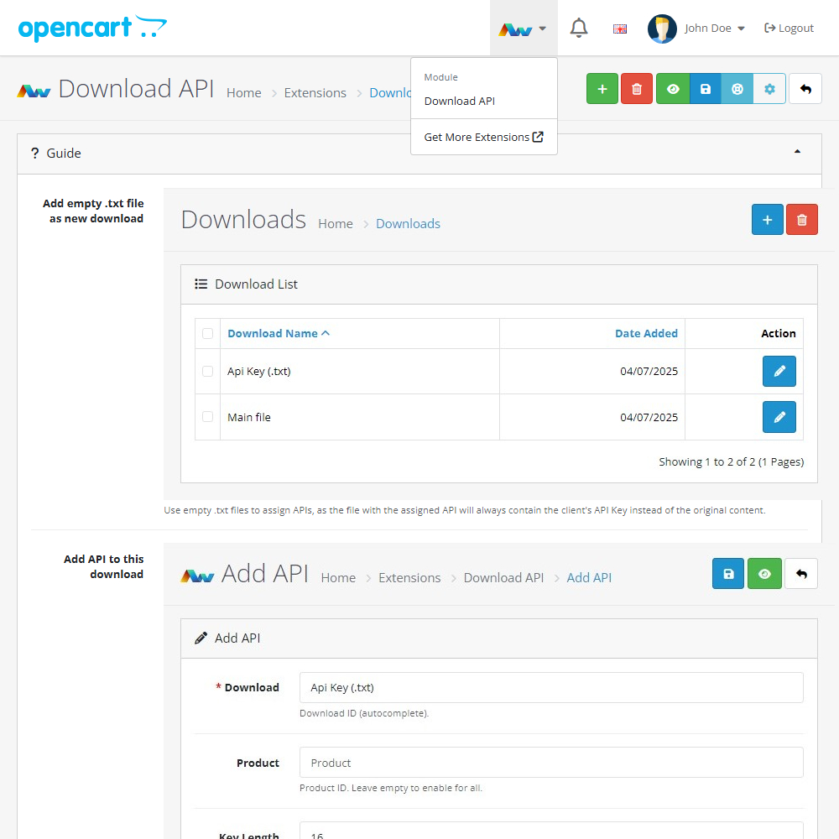The height and width of the screenshot is (839, 839).
Task: Toggle the select-all checkbox in table header
Action: pyautogui.click(x=207, y=333)
